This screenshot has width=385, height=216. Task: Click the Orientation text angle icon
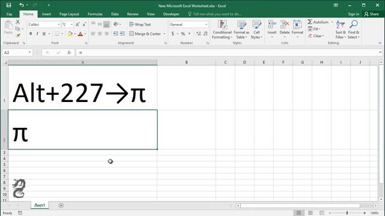116,24
